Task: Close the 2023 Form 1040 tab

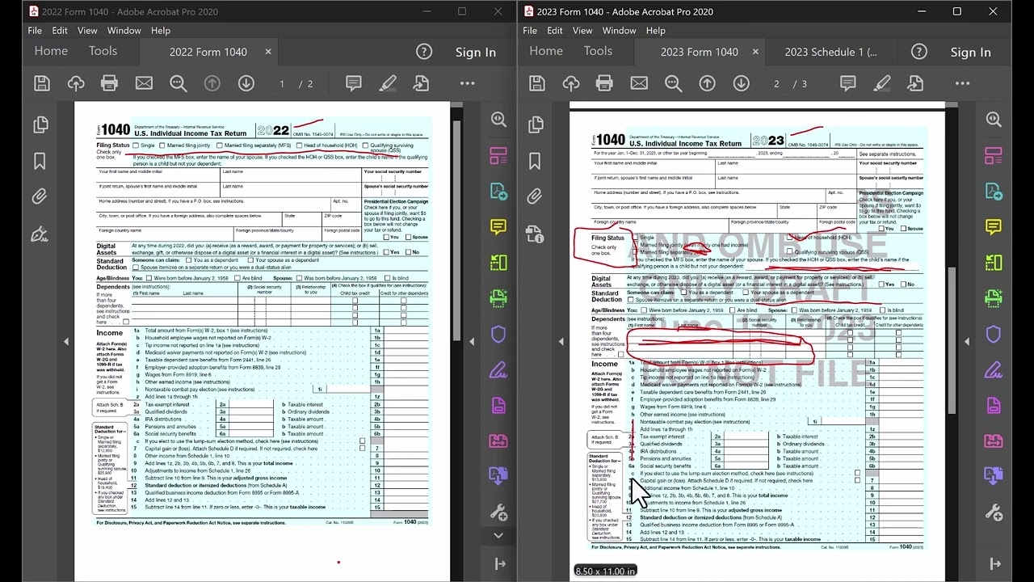Action: [x=755, y=52]
